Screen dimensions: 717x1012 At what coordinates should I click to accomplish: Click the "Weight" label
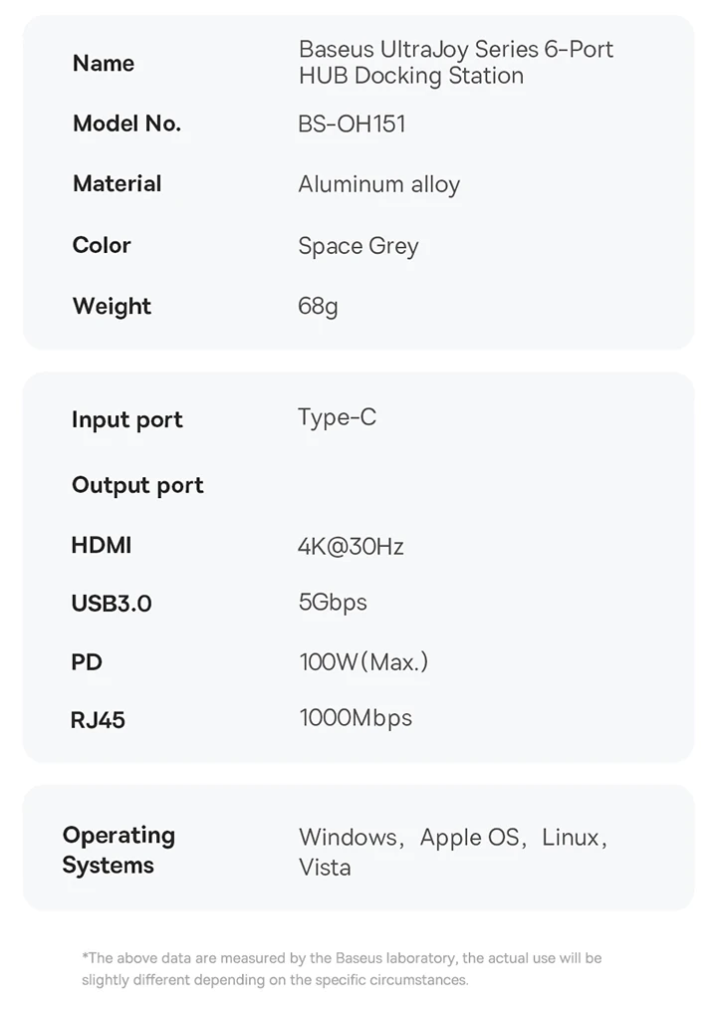pyautogui.click(x=112, y=306)
